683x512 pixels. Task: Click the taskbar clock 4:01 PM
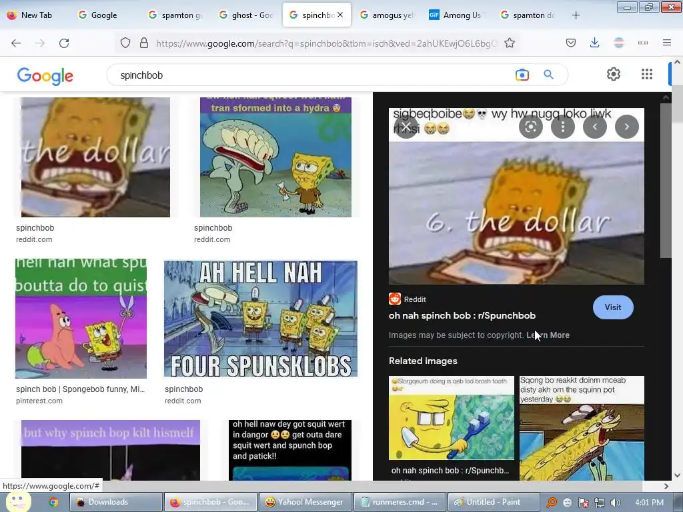tap(649, 503)
